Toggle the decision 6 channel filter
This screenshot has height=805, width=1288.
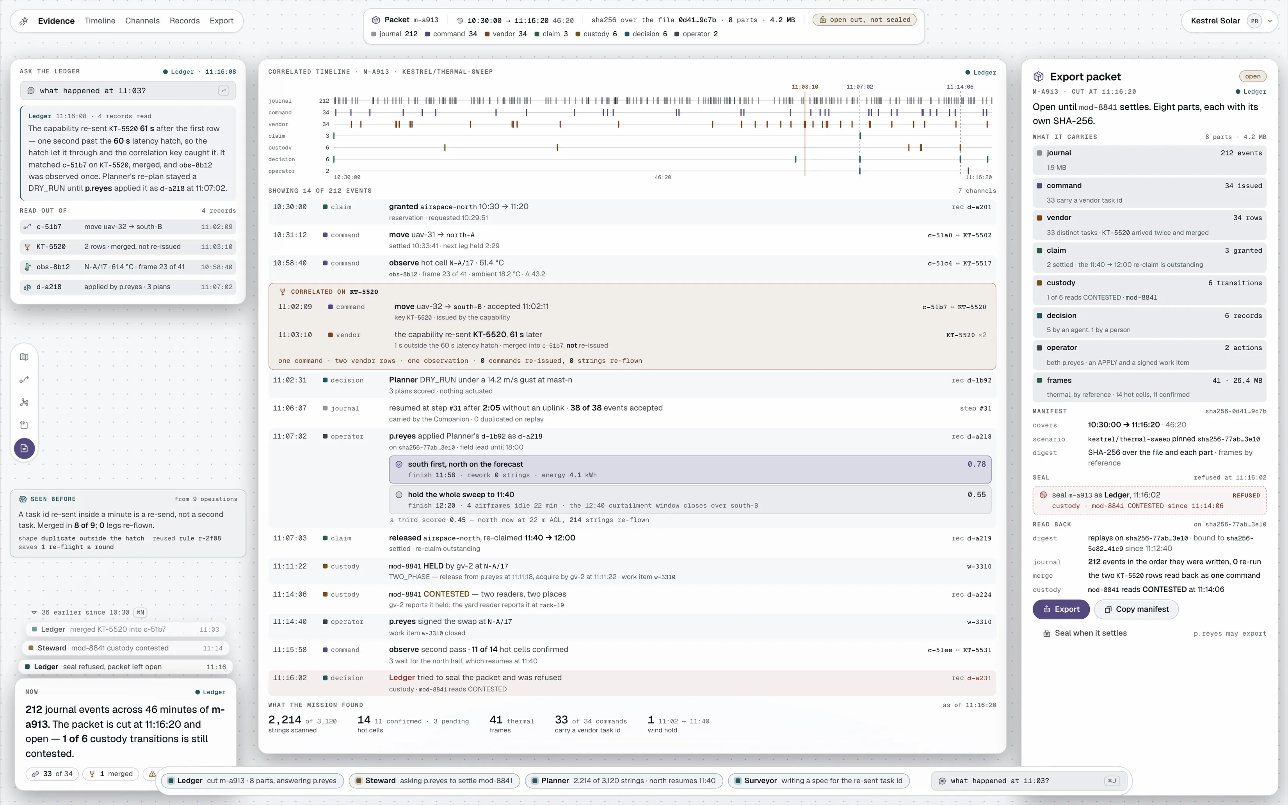pyautogui.click(x=646, y=34)
